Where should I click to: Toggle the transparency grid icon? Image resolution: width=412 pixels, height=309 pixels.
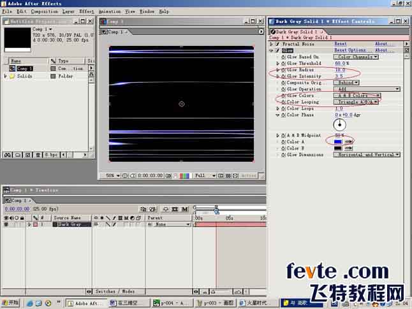228,176
